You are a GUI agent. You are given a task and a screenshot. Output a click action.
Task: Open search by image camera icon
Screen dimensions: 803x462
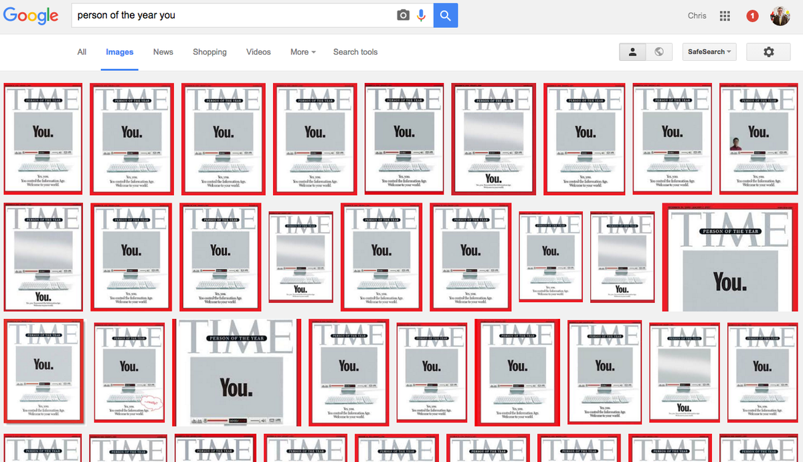pyautogui.click(x=403, y=15)
